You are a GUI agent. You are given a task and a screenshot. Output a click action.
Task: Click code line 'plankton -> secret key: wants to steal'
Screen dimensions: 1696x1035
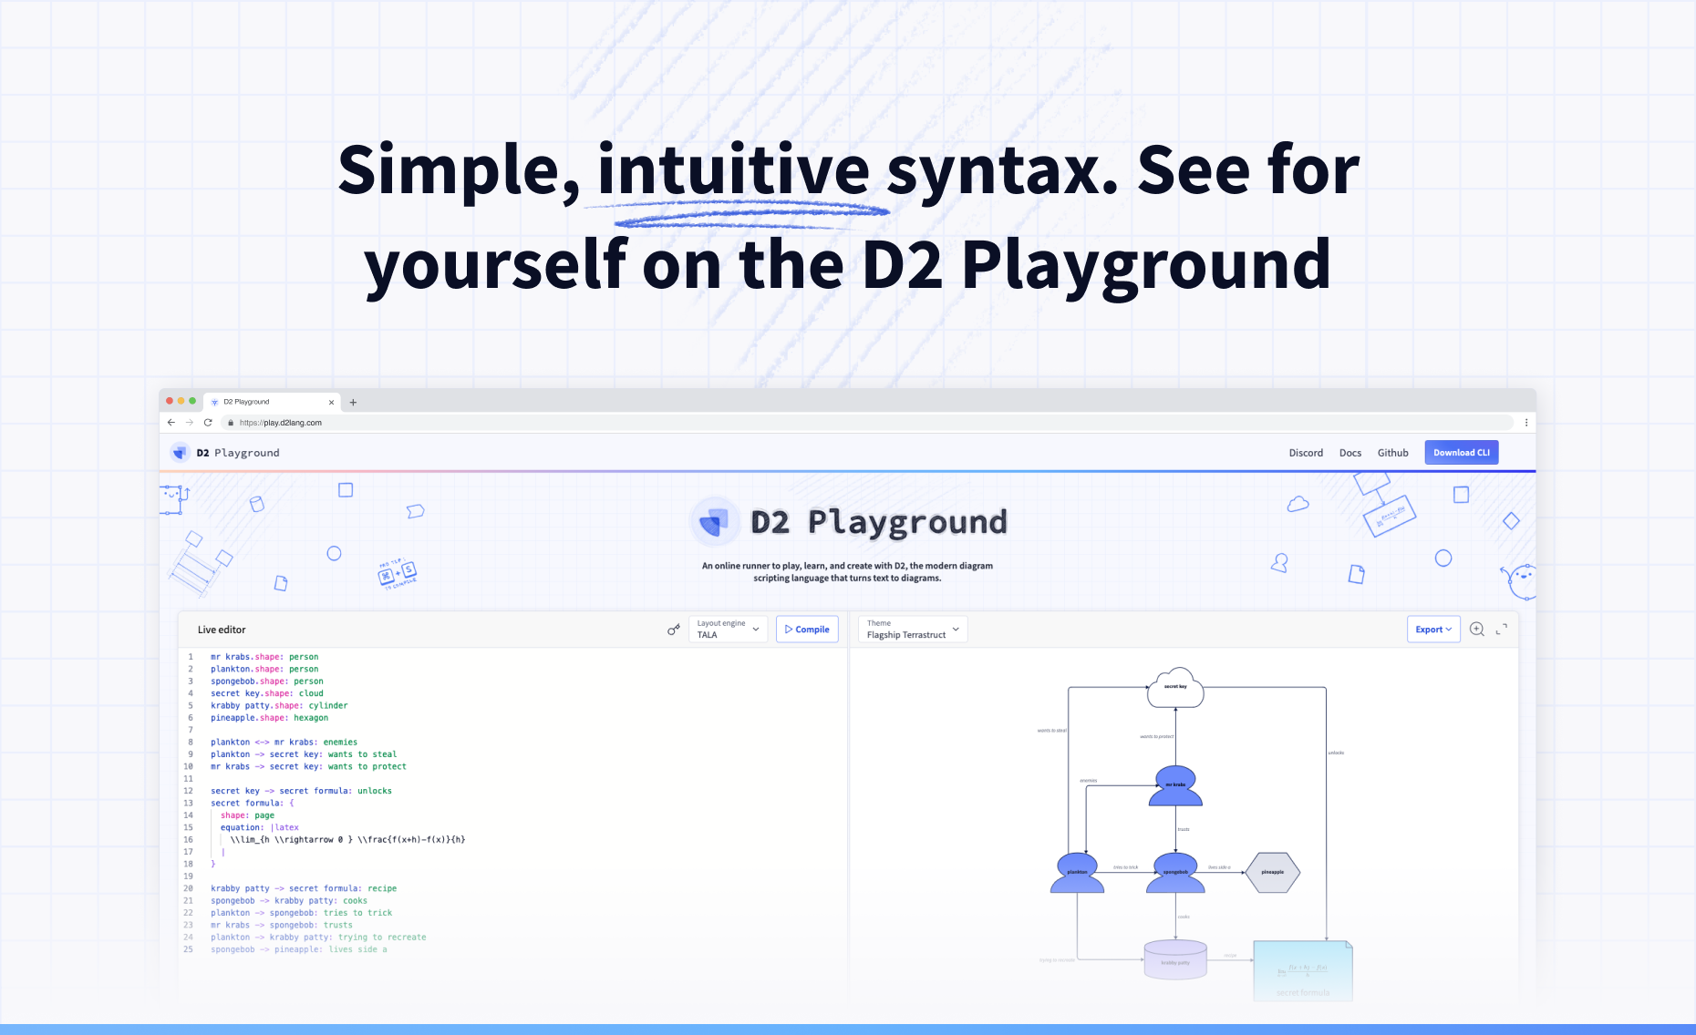(304, 754)
